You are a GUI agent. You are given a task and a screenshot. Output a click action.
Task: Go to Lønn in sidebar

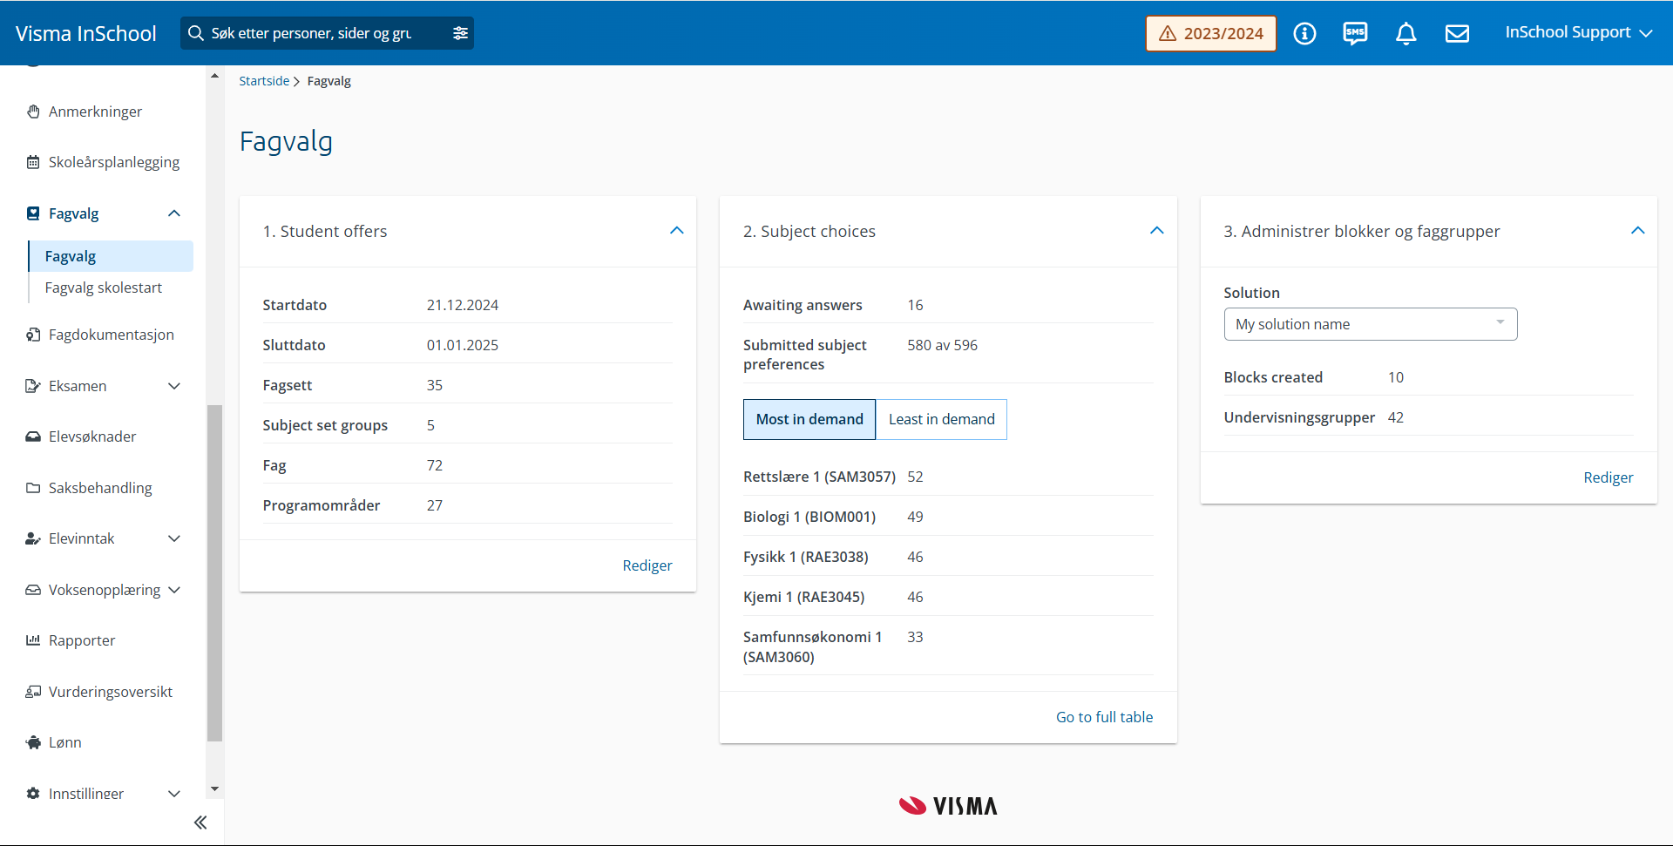click(65, 742)
